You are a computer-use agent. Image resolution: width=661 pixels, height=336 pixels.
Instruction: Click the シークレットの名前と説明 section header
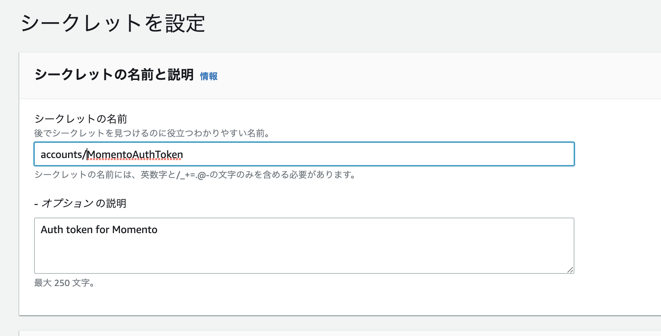pyautogui.click(x=114, y=75)
